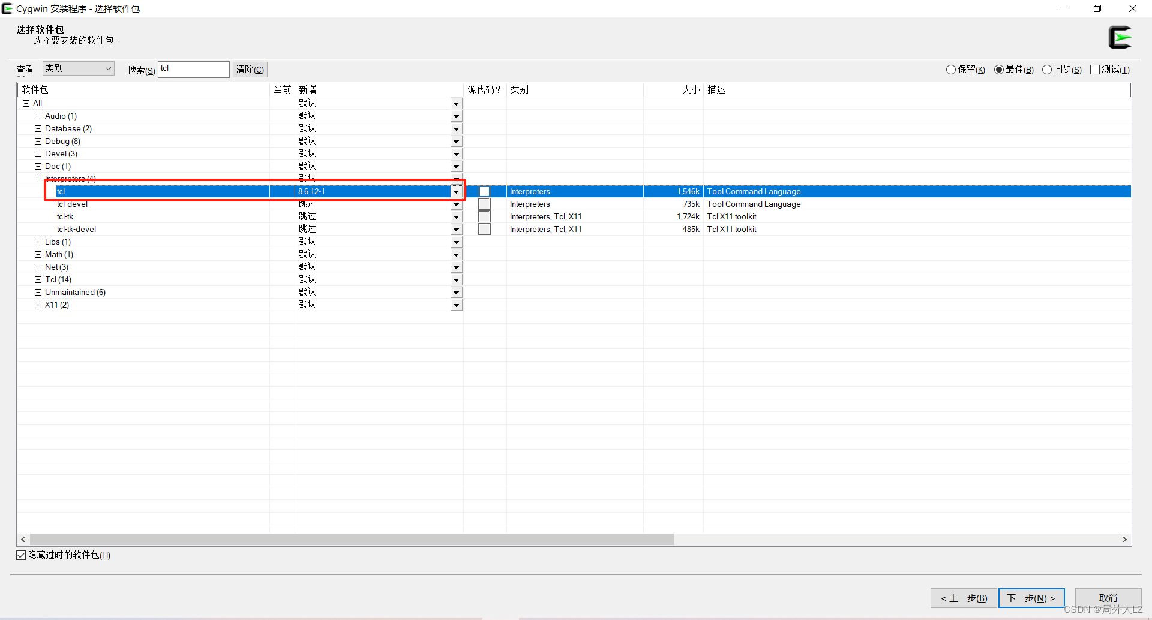Select the tcl-tk-devel package row
Image resolution: width=1152 pixels, height=620 pixels.
[574, 230]
